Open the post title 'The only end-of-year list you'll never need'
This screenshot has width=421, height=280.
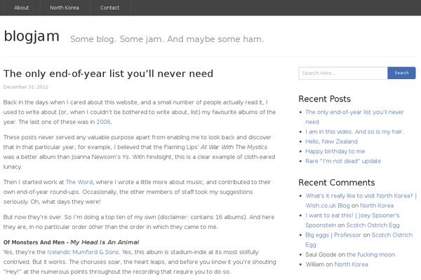point(108,73)
